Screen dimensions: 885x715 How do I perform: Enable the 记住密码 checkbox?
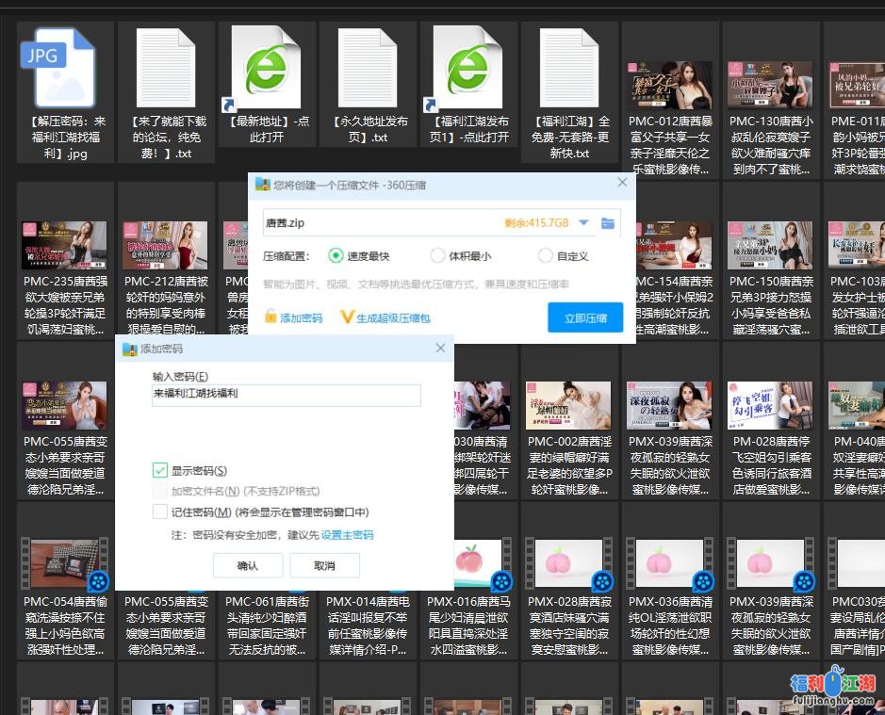coord(160,512)
